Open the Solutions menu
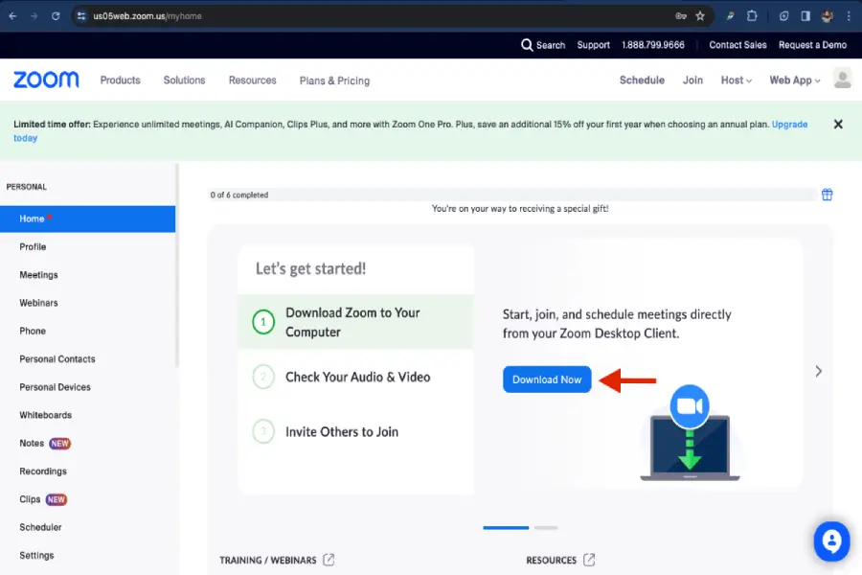This screenshot has height=575, width=862. click(x=184, y=80)
